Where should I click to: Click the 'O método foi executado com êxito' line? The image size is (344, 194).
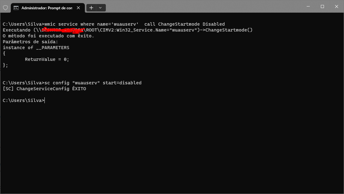point(48,36)
